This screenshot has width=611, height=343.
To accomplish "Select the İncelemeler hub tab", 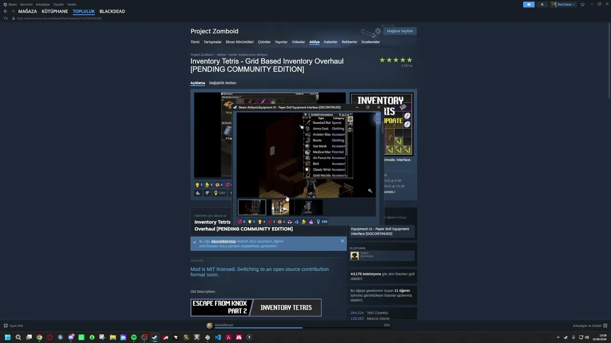I will [370, 42].
